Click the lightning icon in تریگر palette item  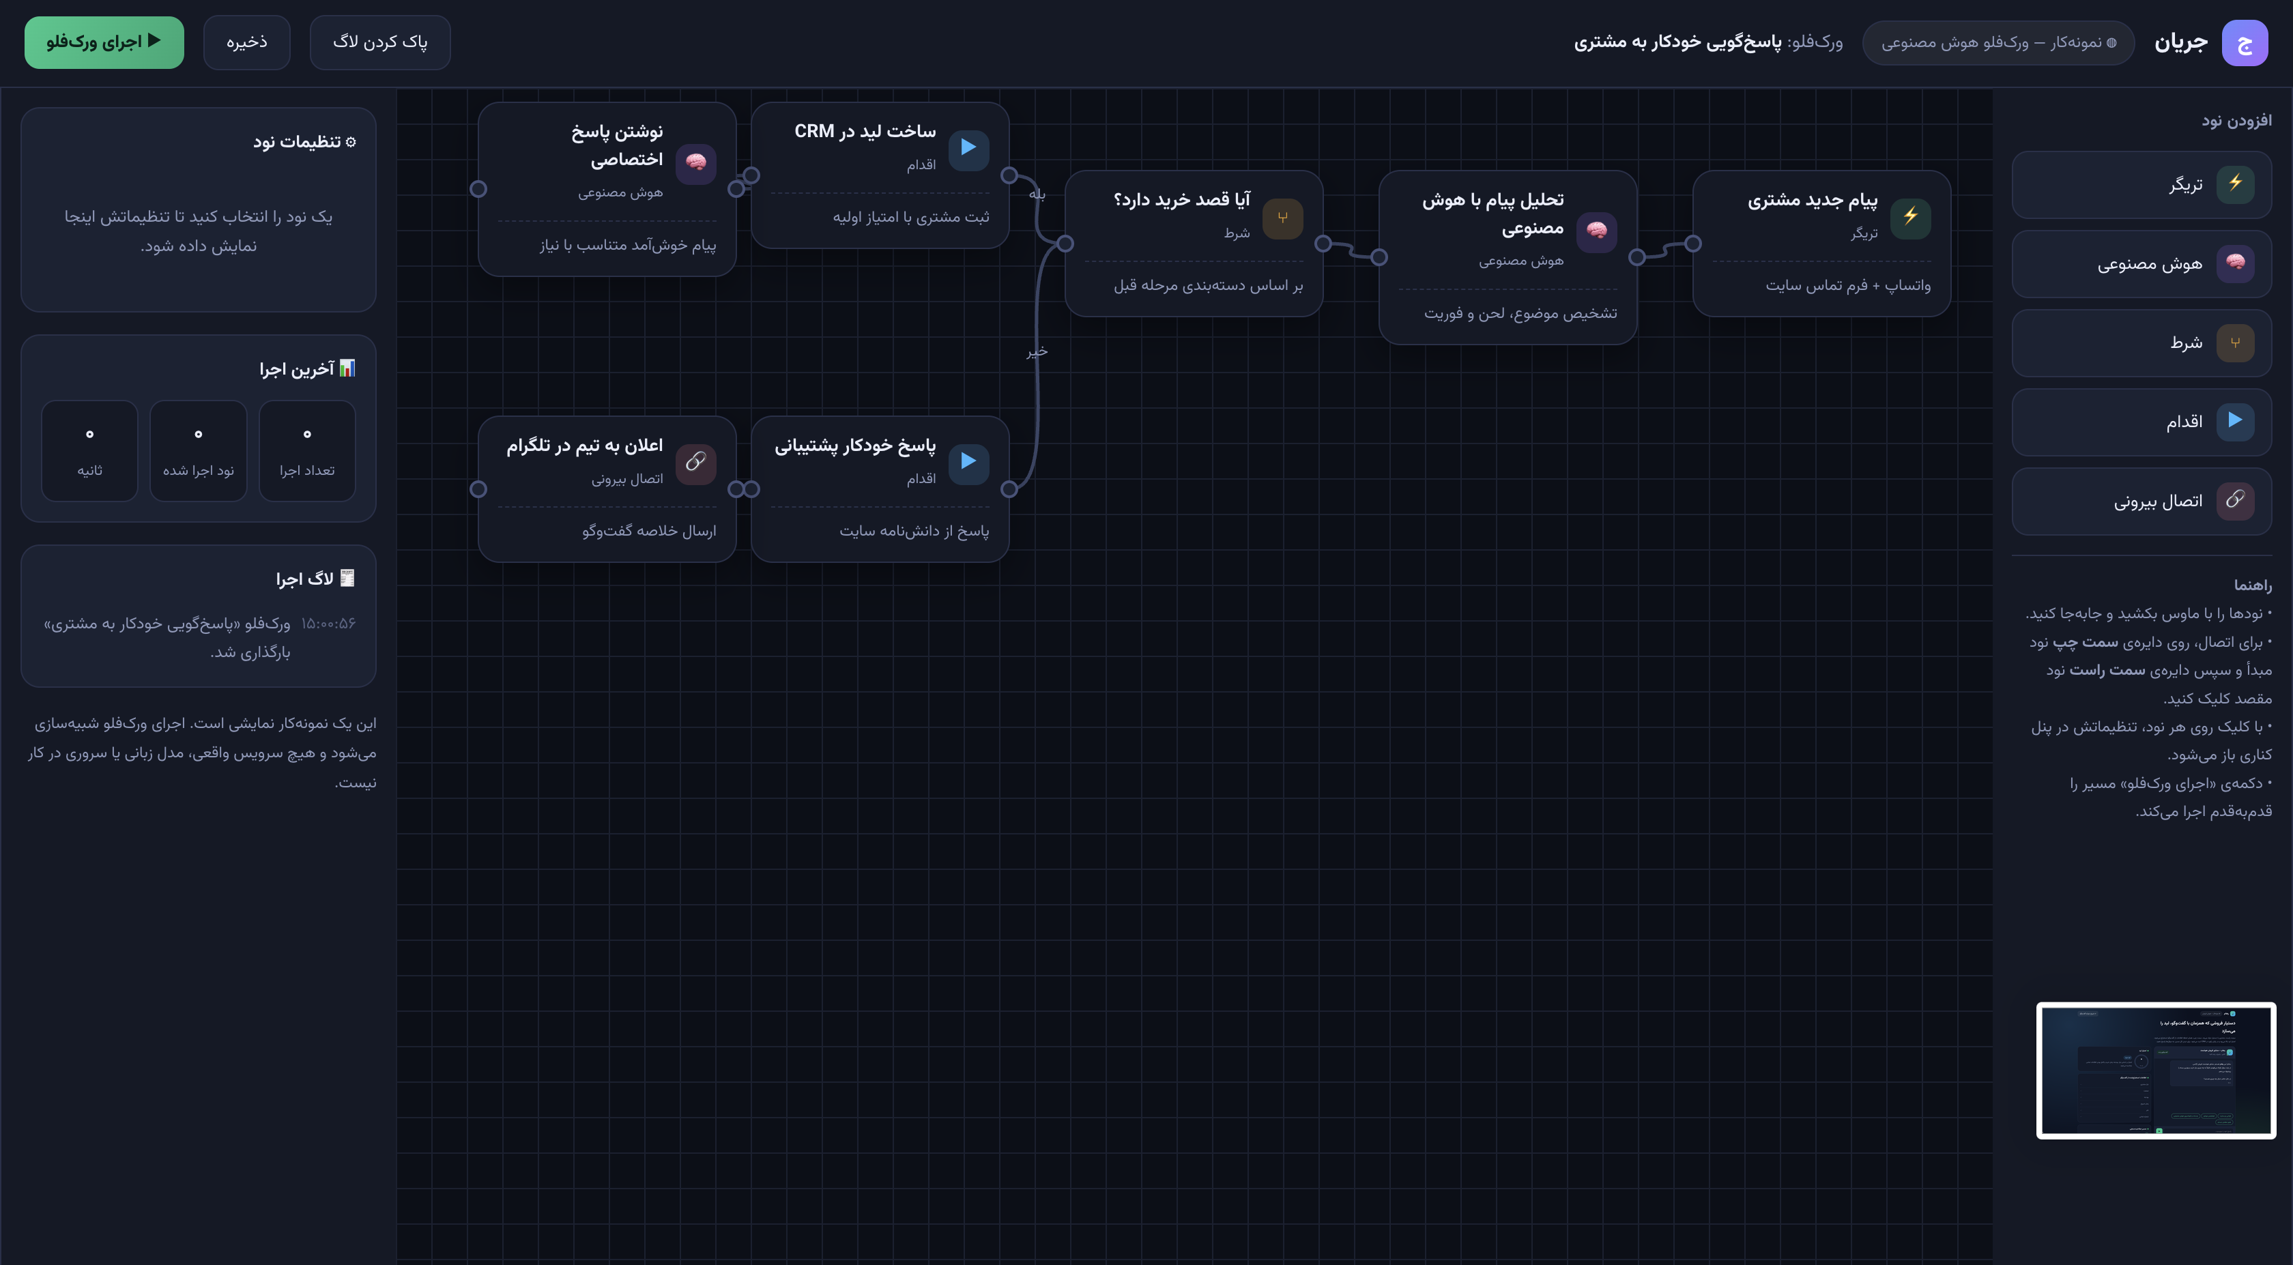tap(2235, 184)
